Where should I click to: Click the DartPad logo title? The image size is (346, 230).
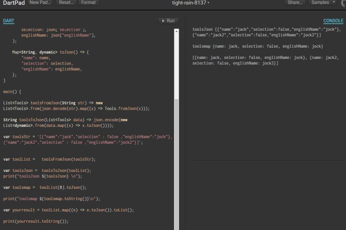click(14, 3)
